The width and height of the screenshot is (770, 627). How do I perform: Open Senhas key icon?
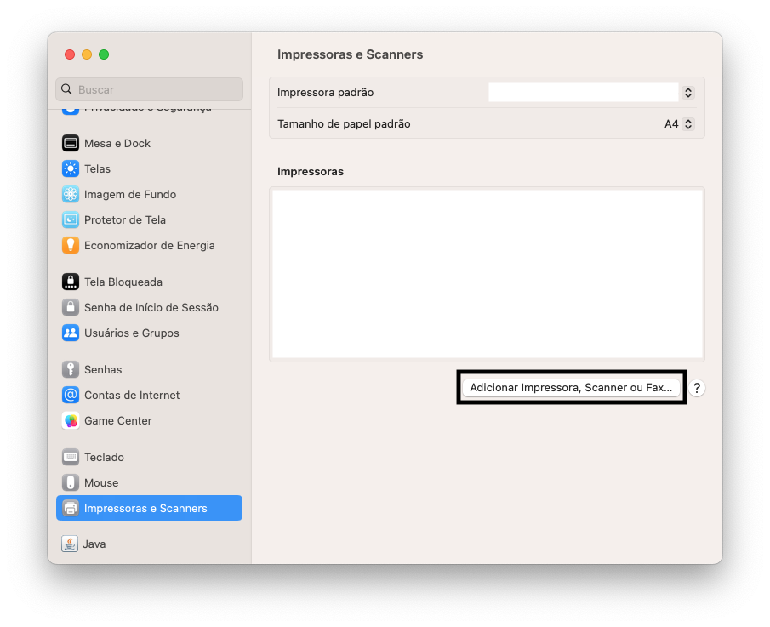point(71,369)
